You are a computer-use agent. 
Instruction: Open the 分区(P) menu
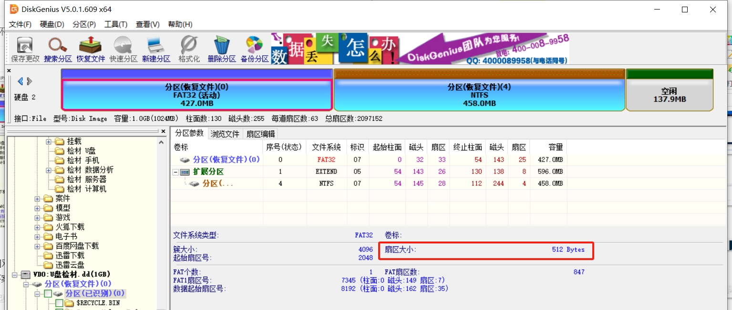84,24
